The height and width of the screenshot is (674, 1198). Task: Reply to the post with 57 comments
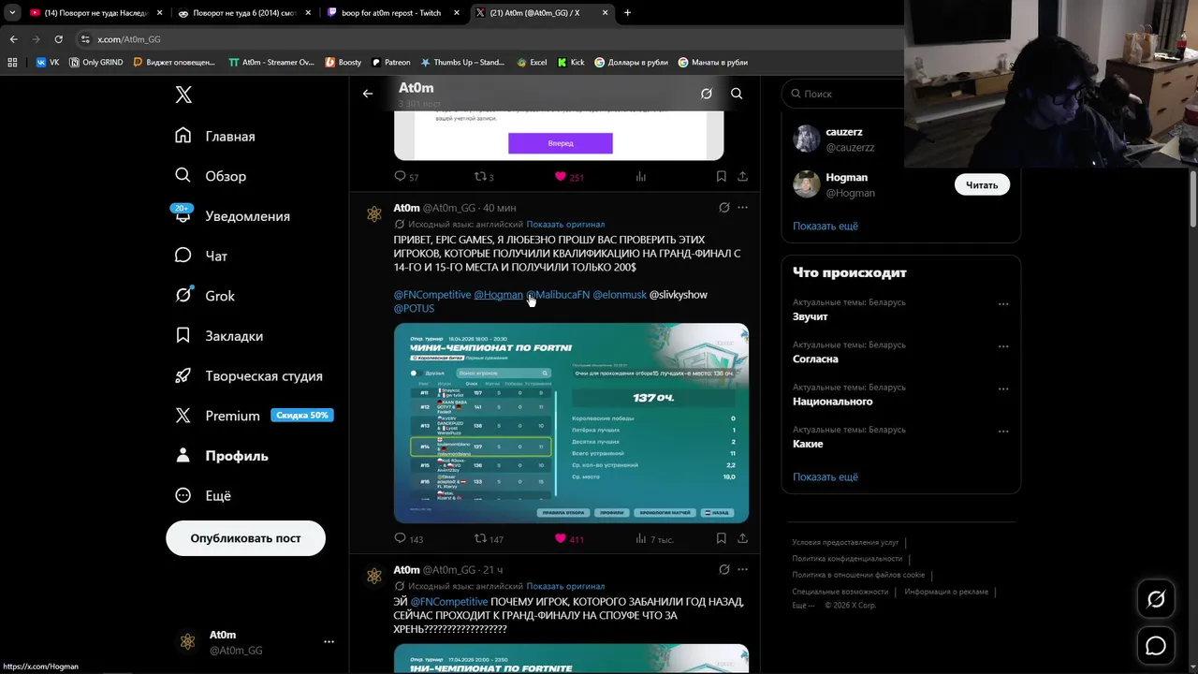pos(406,176)
